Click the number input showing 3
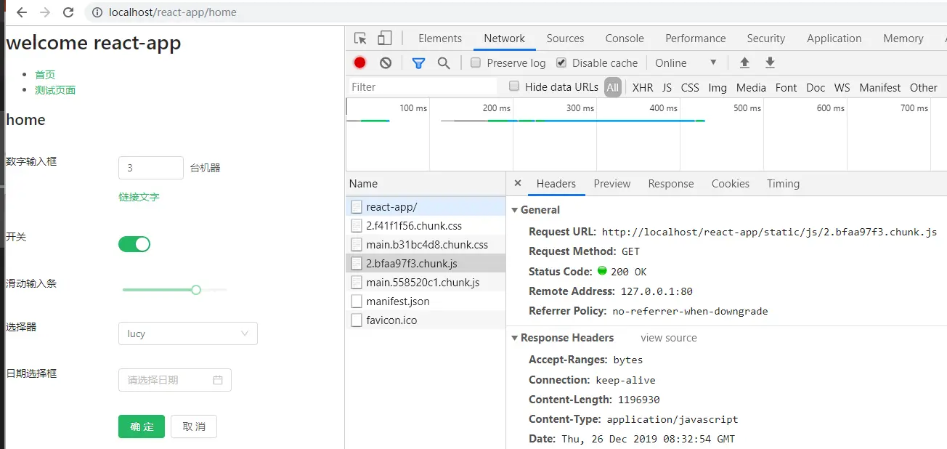Screen dimensions: 947x449 point(151,168)
